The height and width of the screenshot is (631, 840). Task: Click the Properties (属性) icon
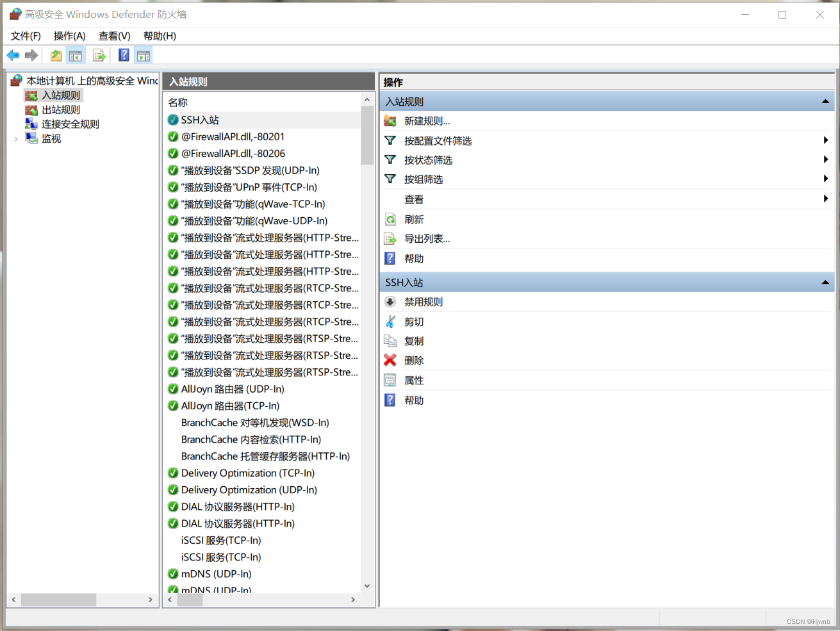(x=390, y=381)
